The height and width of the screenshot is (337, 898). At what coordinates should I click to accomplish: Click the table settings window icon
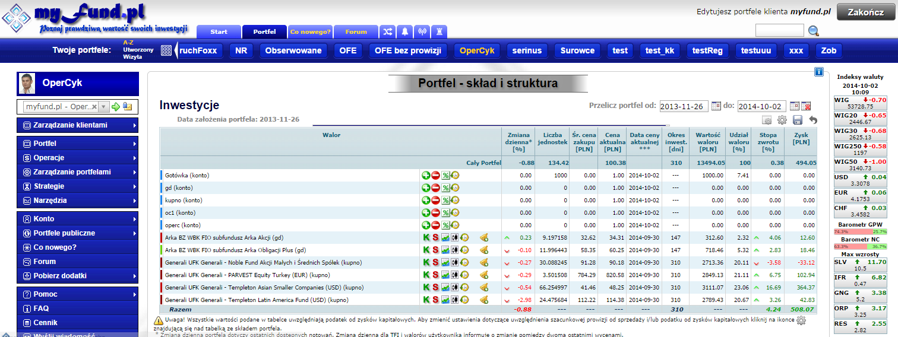tap(767, 120)
